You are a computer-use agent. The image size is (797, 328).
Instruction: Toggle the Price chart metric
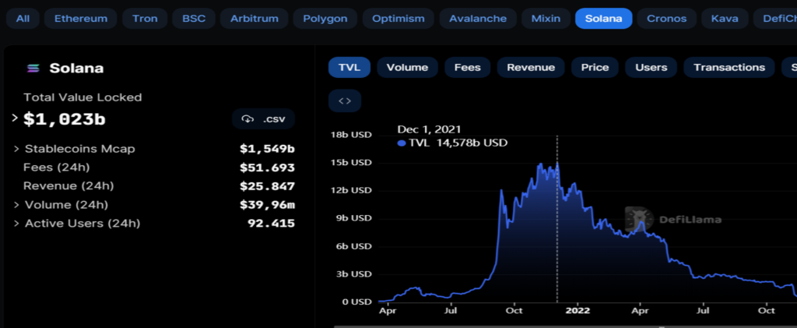(x=595, y=68)
